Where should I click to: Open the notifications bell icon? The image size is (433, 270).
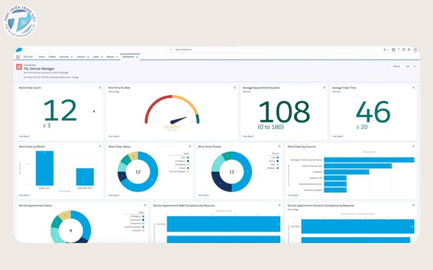[x=409, y=50]
